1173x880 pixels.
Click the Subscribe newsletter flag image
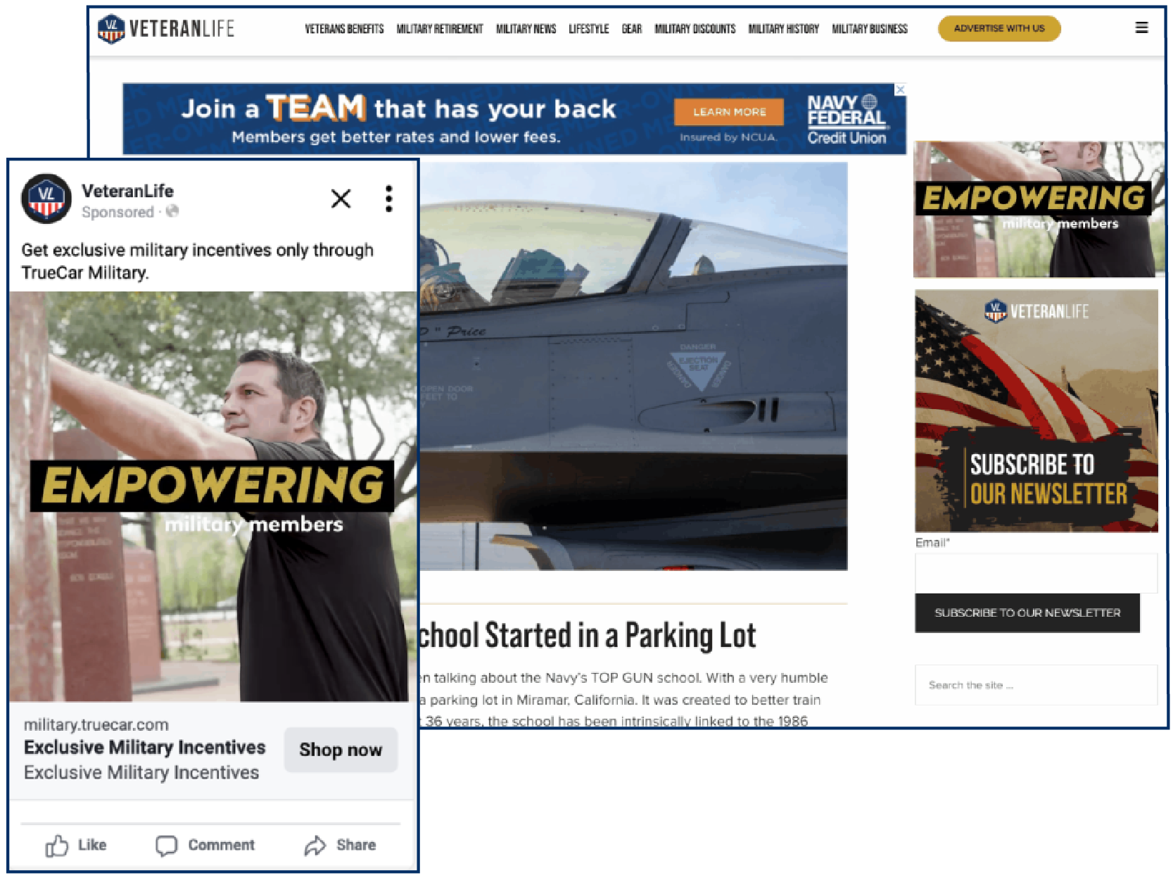pyautogui.click(x=1036, y=411)
